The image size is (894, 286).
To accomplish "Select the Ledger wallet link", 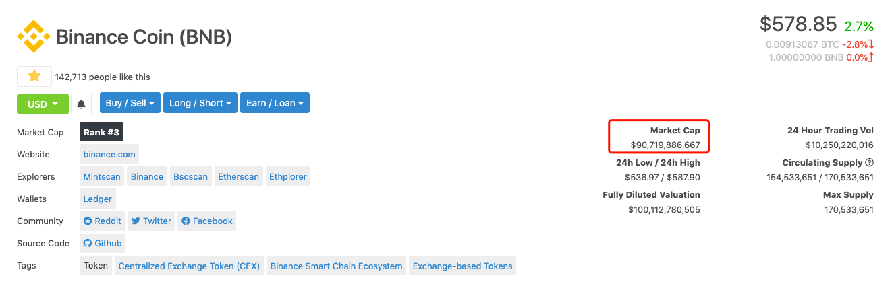I will [97, 199].
